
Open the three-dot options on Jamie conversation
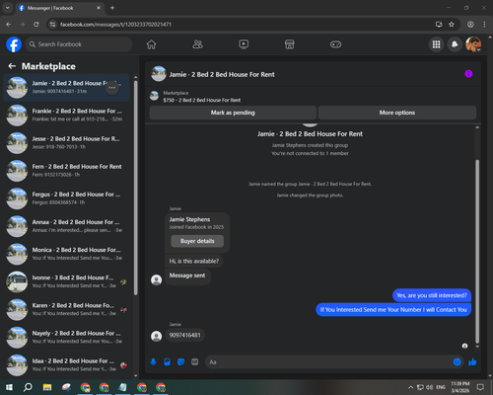(x=112, y=88)
